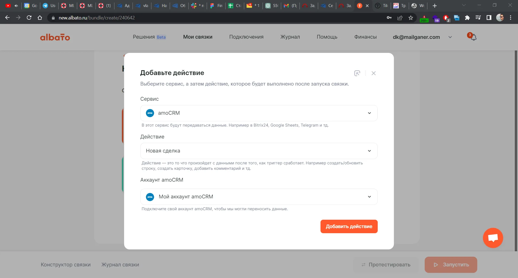
Task: Click the Добавить действие button
Action: tap(349, 226)
